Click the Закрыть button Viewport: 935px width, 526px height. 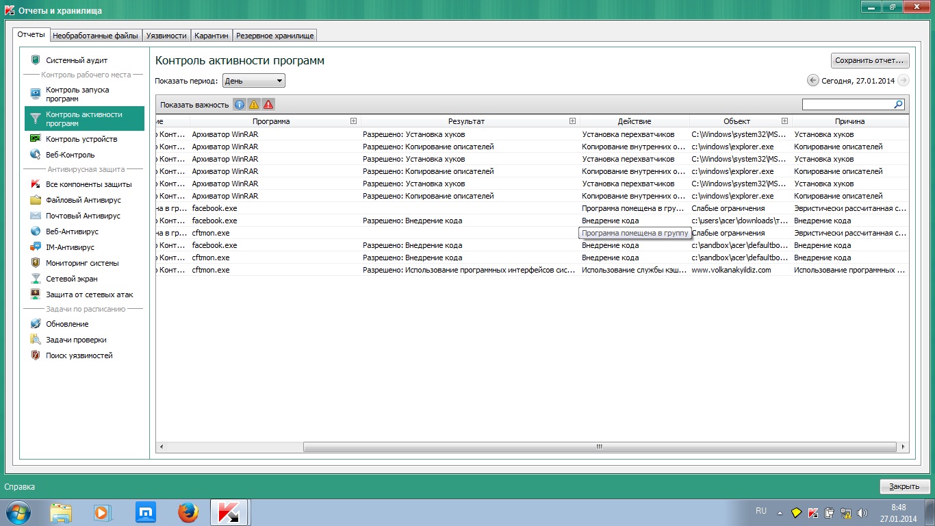[904, 486]
